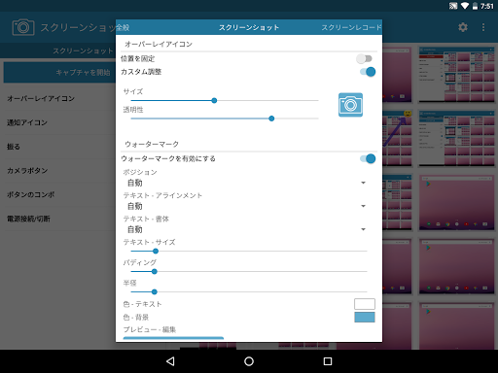Tap the オーバーレイアイコン section header
The width and height of the screenshot is (498, 373).
pos(159,44)
